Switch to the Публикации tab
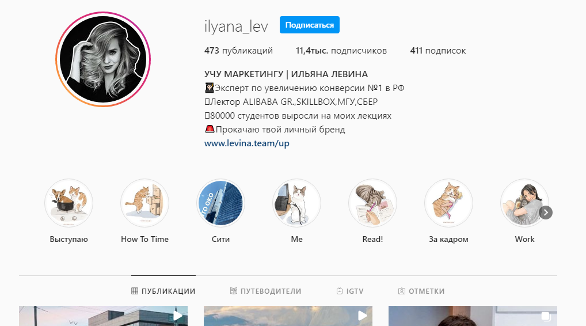This screenshot has height=326, width=586. tap(163, 291)
